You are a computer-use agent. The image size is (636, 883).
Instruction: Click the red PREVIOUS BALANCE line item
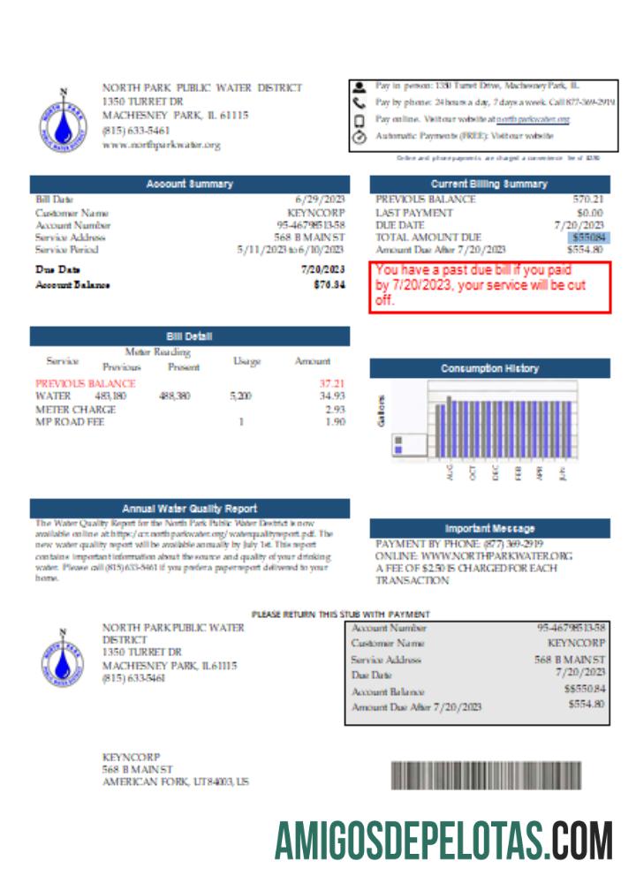86,384
